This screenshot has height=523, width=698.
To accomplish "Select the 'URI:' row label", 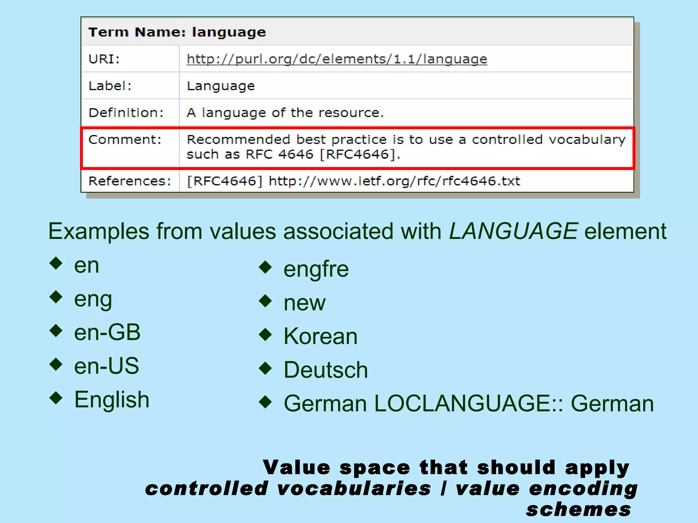I will pyautogui.click(x=104, y=59).
